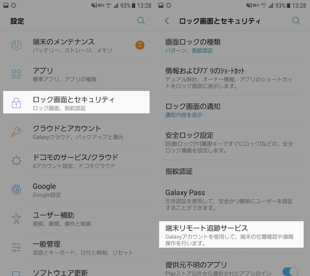Tap search icon in ロック画面とセキュリティ header
Viewport: 310px width, 276px height.
296,21
